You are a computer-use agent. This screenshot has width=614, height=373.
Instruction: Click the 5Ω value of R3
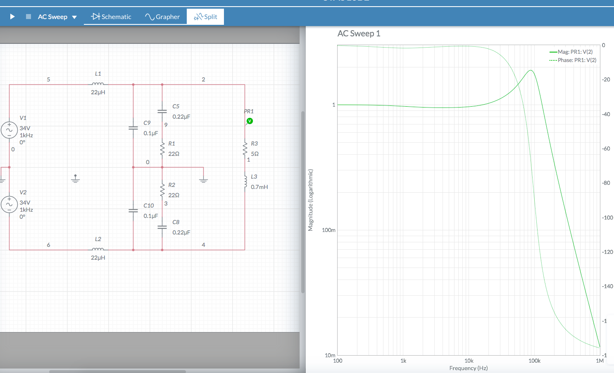[x=255, y=154]
